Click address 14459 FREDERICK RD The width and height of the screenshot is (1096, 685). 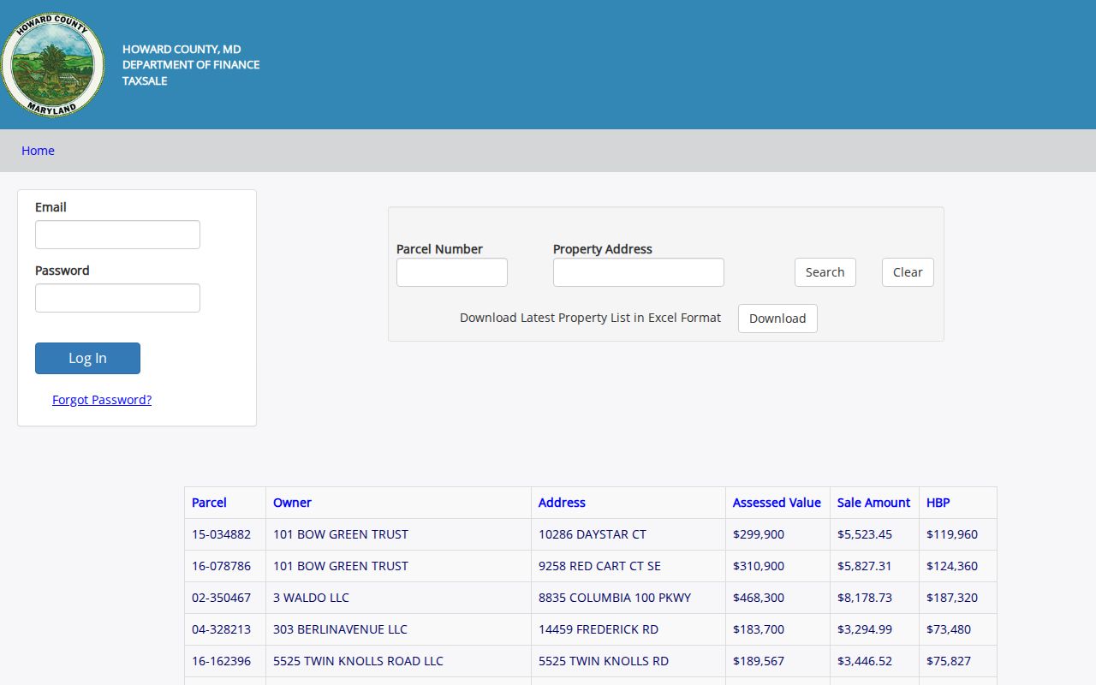pyautogui.click(x=599, y=629)
